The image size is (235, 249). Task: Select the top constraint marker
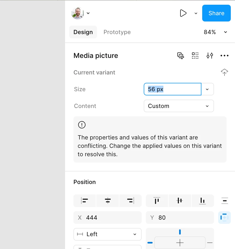coord(180,232)
